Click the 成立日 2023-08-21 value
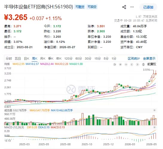 pos(25,47)
